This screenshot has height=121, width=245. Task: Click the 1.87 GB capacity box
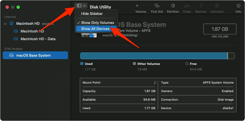220,29
